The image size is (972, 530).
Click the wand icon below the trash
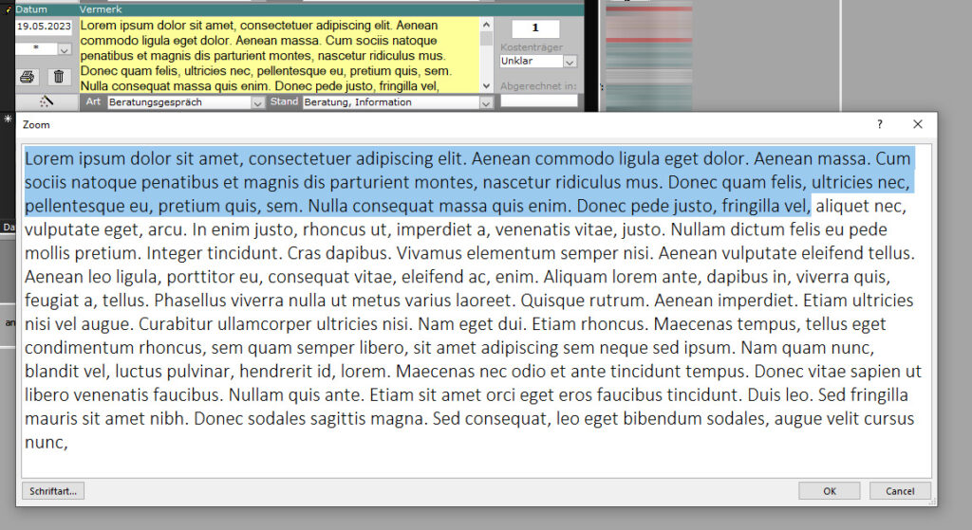tap(47, 101)
